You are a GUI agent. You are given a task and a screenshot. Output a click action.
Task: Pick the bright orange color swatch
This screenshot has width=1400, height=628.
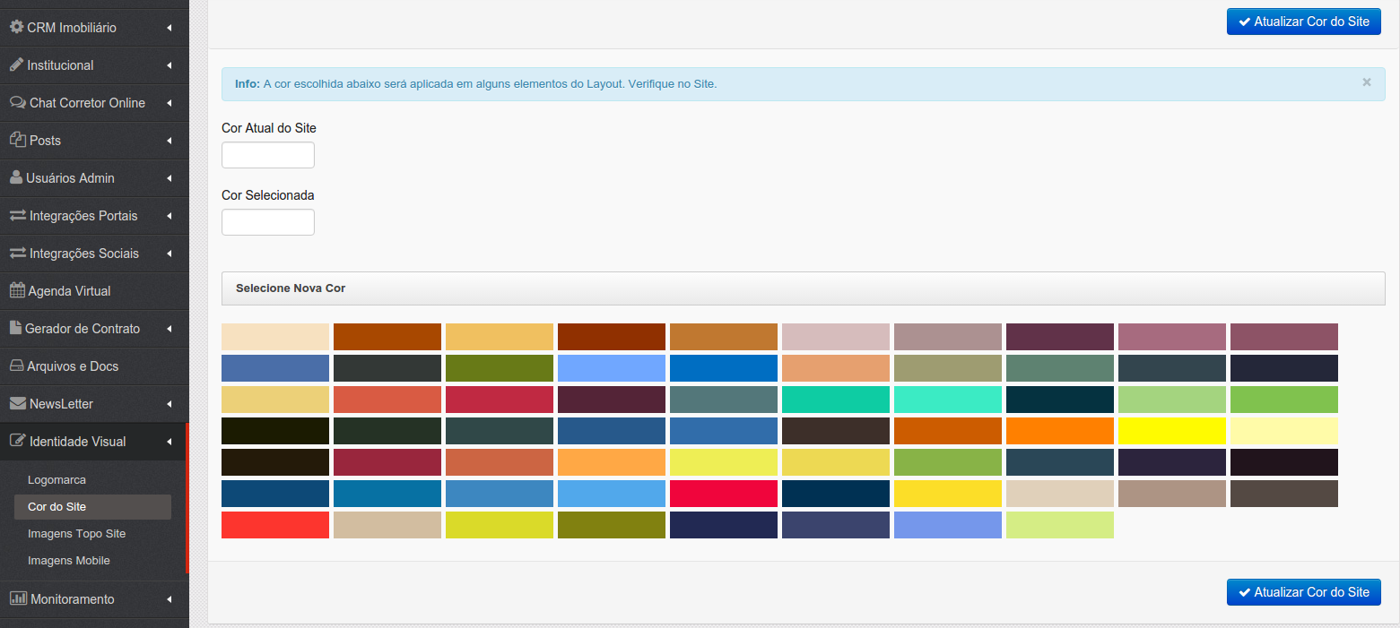pyautogui.click(x=1060, y=431)
